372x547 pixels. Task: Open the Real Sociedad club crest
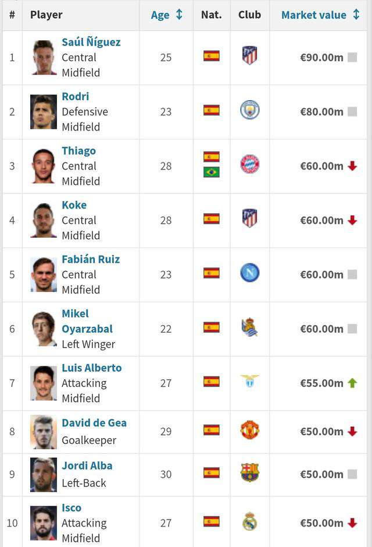click(249, 327)
